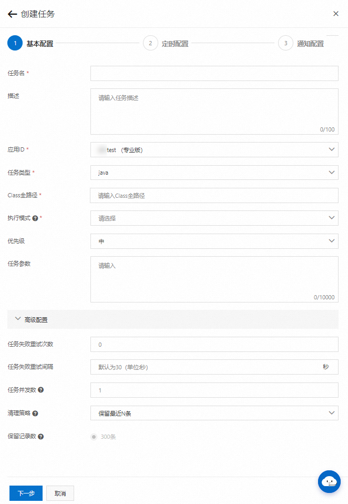
Task: Click the 0/100 character counter
Action: click(x=327, y=129)
